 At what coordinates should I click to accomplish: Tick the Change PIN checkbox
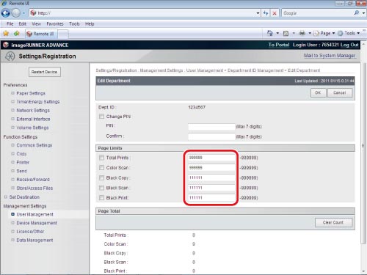pos(101,117)
